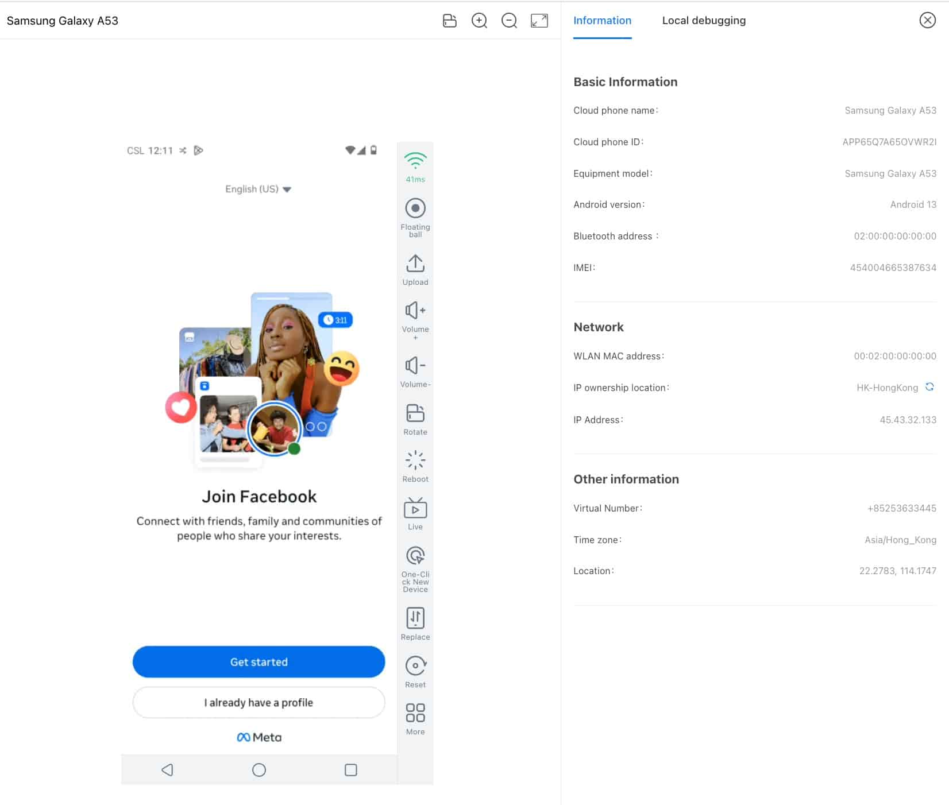This screenshot has width=949, height=805.
Task: Zoom out the cloud phone view
Action: (x=509, y=21)
